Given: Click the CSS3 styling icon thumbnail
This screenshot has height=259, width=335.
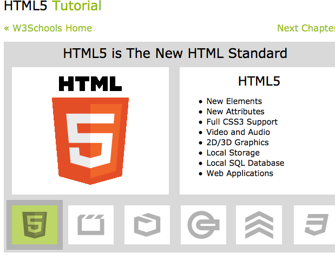Looking at the screenshot, I should [x=314, y=225].
